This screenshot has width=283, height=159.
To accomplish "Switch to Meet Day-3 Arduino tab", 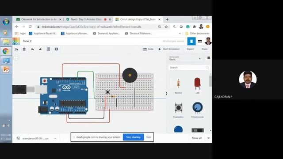I will click(x=88, y=19).
